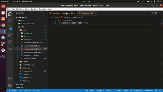Screen dimensions: 163x92
Task: Open the Selection menu
Action: pyautogui.click(x=20, y=9)
